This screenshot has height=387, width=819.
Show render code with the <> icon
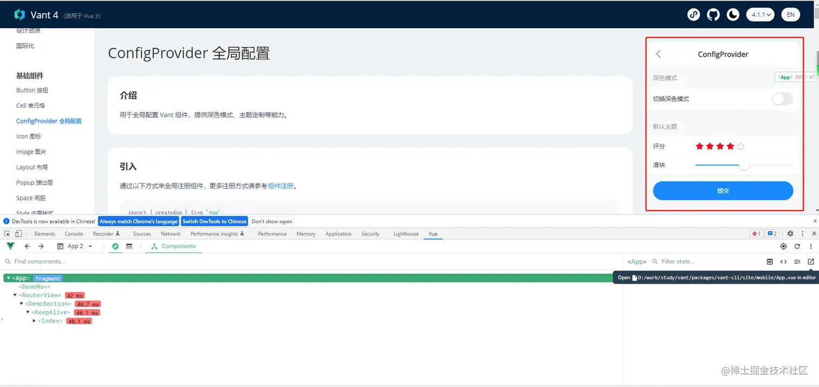pyautogui.click(x=783, y=261)
